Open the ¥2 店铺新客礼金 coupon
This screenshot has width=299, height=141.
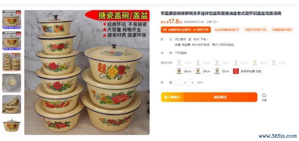pos(186,30)
